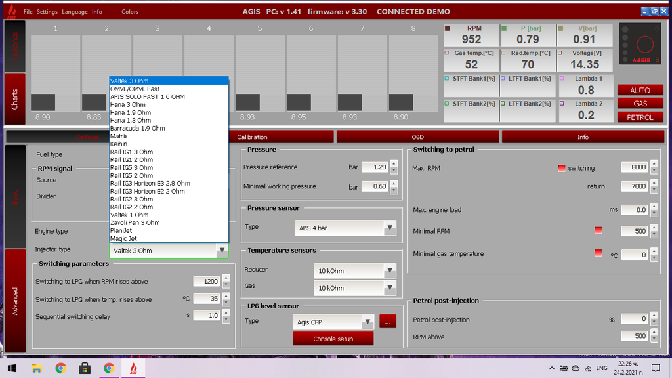672x378 pixels.
Task: Click the network signal tray icon
Action: 588,368
